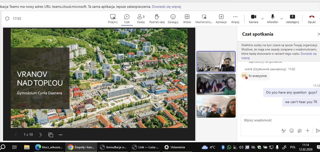
Task: Toggle the Czat panel visibility
Action: point(127,19)
